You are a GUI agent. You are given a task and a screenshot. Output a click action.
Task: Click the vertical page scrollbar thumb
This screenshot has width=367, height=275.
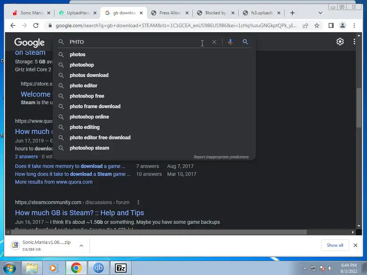(359, 107)
